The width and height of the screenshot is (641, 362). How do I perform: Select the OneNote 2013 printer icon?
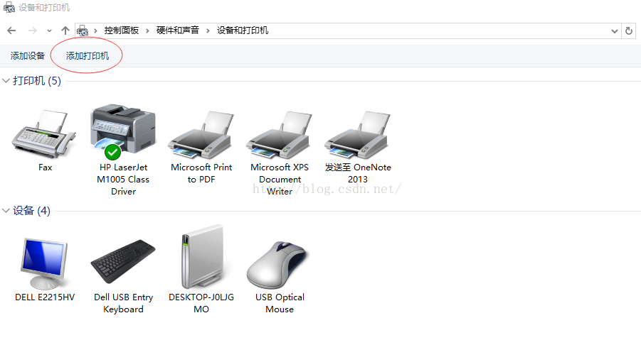[x=358, y=135]
